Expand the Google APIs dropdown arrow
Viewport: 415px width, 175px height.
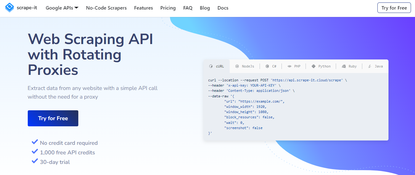pyautogui.click(x=76, y=8)
